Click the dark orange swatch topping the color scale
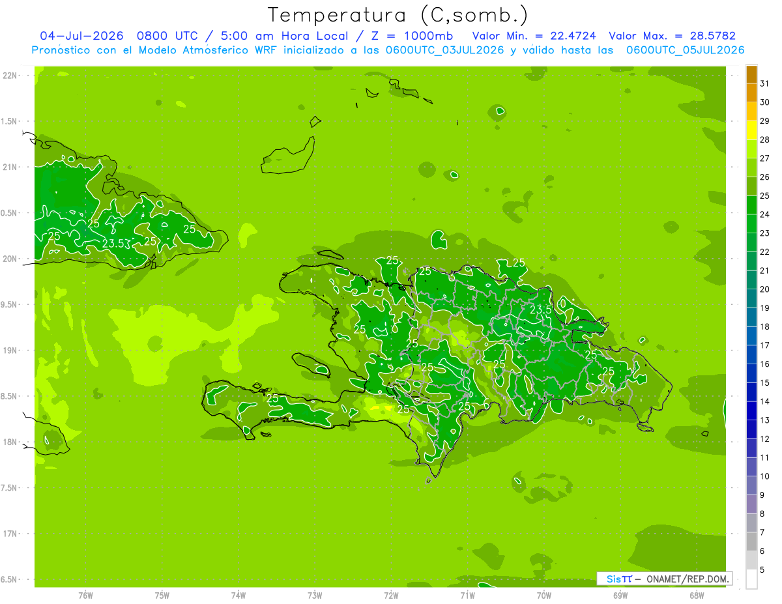This screenshot has height=604, width=782. coord(751,75)
